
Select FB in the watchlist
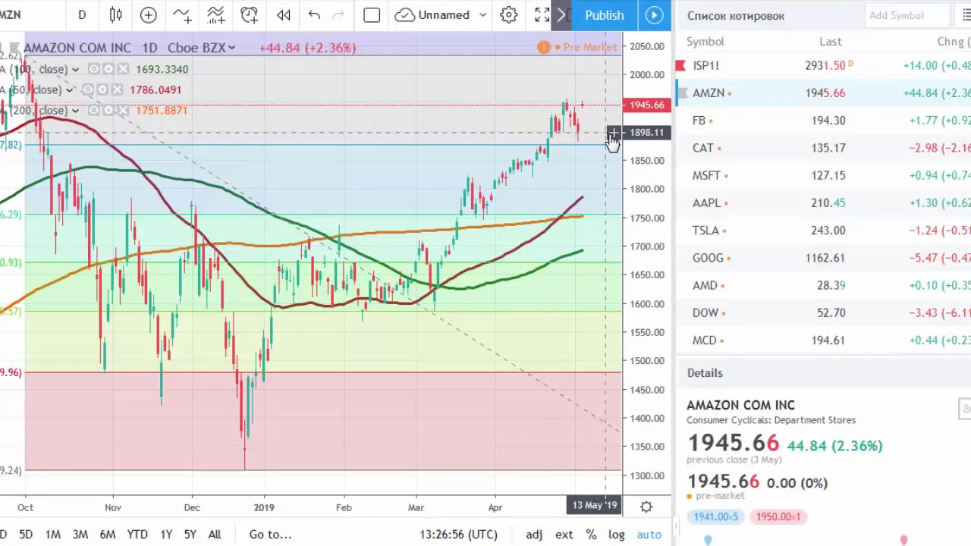pyautogui.click(x=823, y=120)
